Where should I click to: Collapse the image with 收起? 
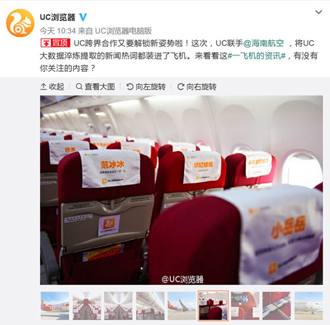coord(52,87)
